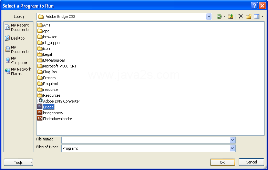The image size is (268, 170).
Task: Open My Computer location
Action: click(16, 61)
